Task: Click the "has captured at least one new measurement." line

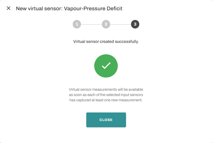Action: [x=106, y=100]
